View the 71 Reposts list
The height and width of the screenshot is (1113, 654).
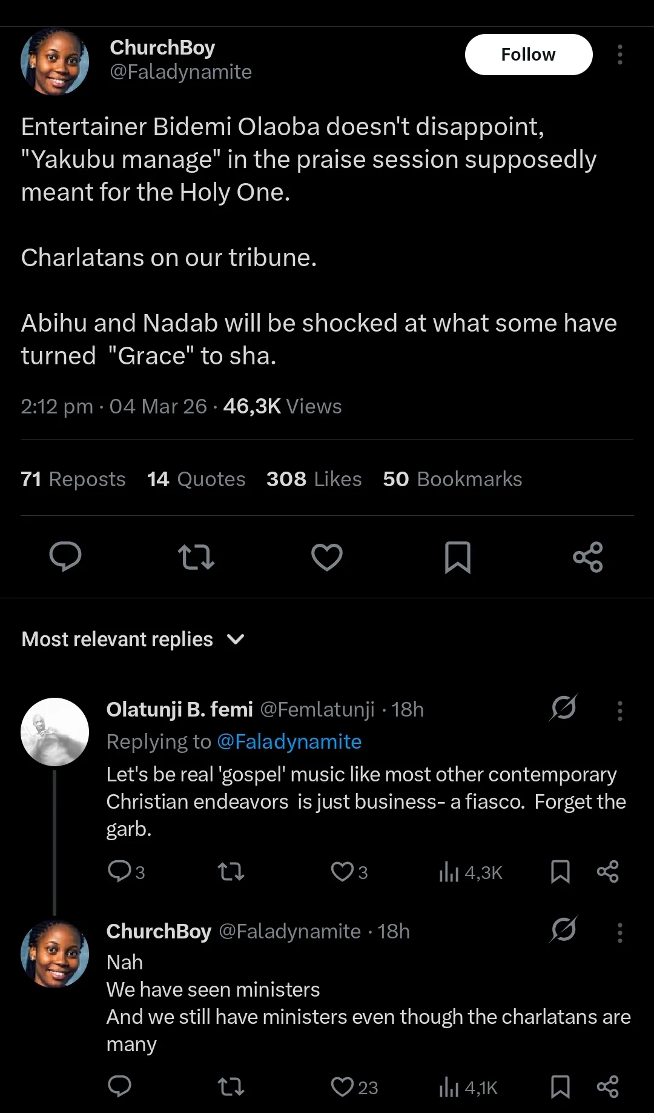pos(73,479)
